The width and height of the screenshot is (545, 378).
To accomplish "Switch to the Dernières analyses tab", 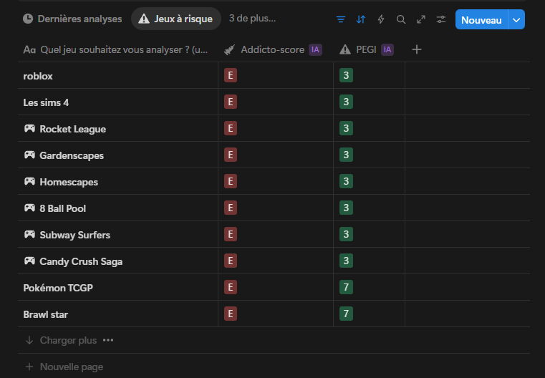I will 72,19.
